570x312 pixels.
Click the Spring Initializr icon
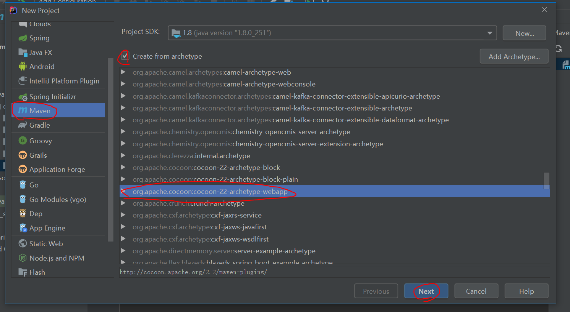[x=23, y=97]
